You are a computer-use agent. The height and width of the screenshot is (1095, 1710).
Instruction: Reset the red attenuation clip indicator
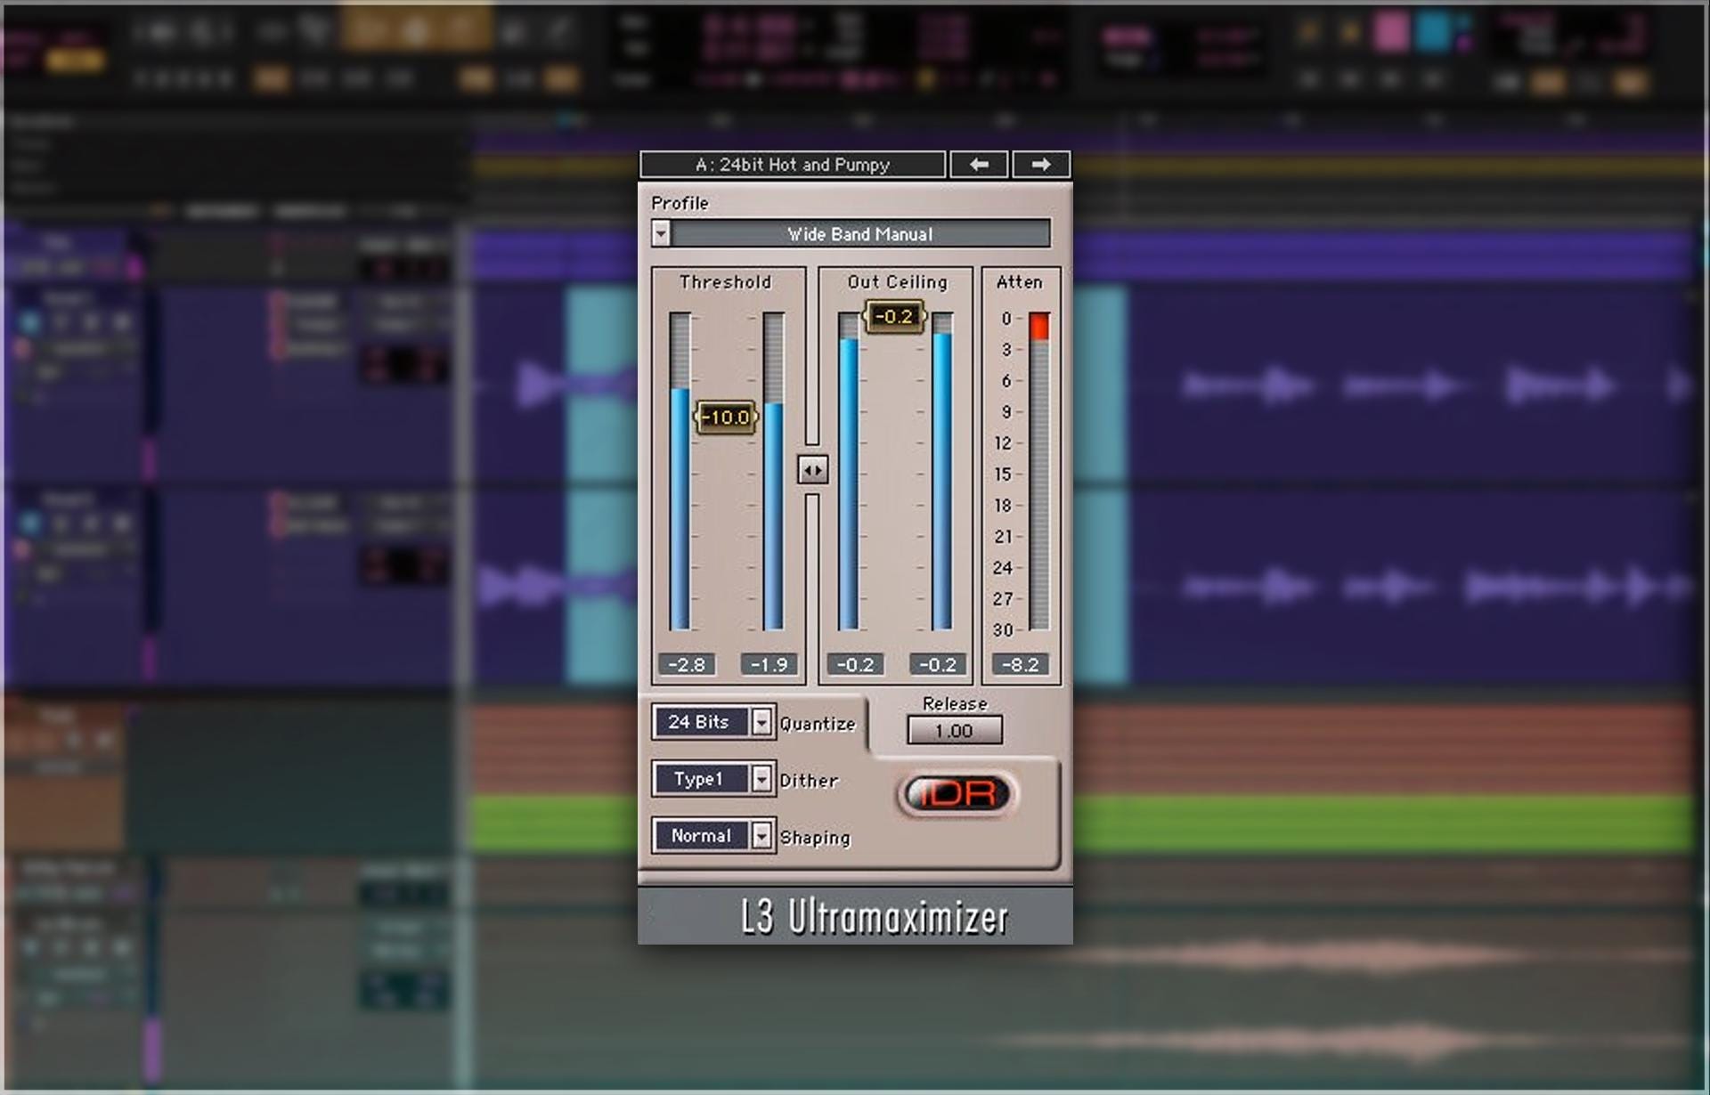(1038, 326)
